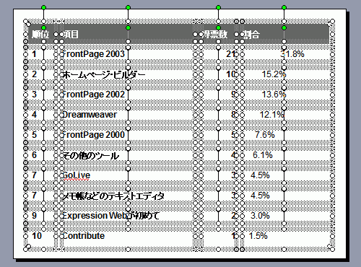Select vote count 5 for FrontPage 2000
Screen dimensions: 361x267
click(x=233, y=135)
